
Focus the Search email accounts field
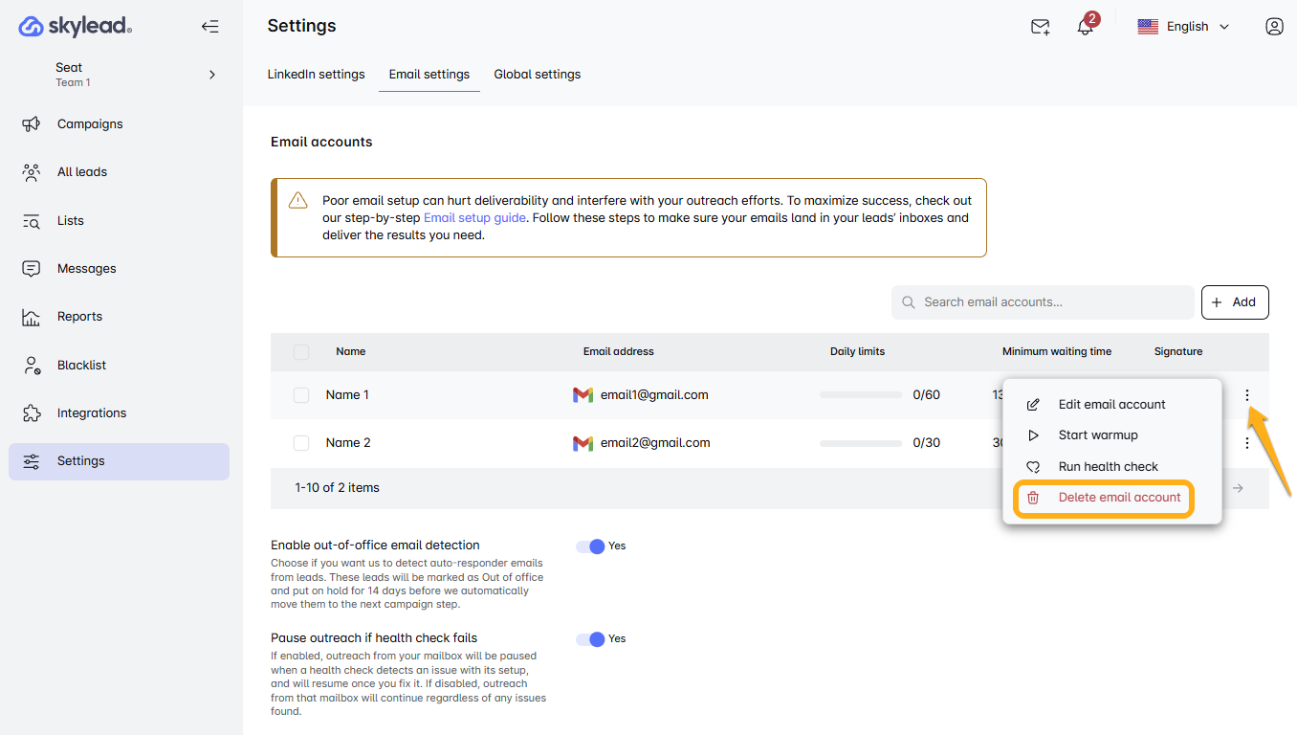point(1043,302)
